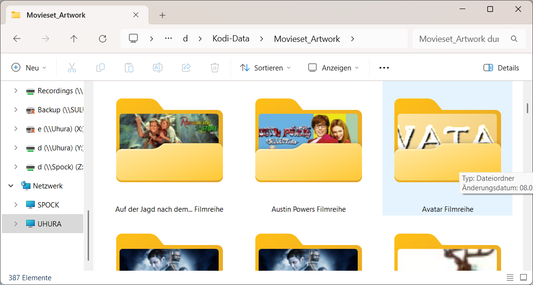
Task: Open the Anzeigen dropdown
Action: click(x=333, y=68)
